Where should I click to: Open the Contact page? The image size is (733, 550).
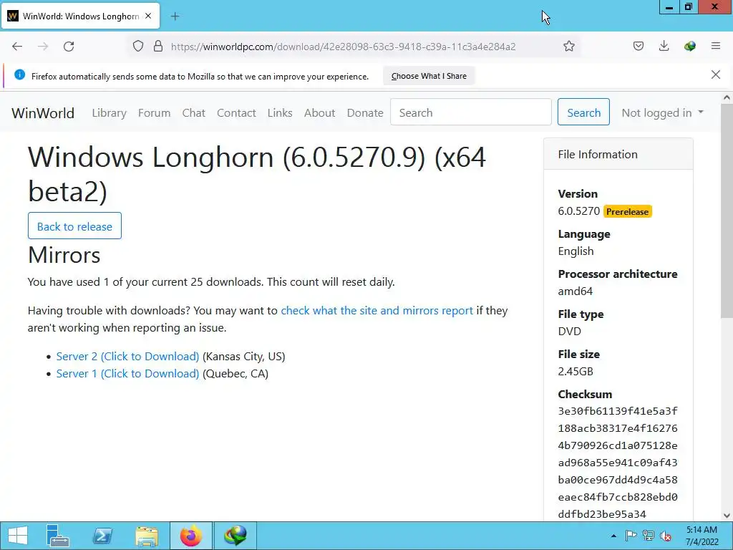236,112
